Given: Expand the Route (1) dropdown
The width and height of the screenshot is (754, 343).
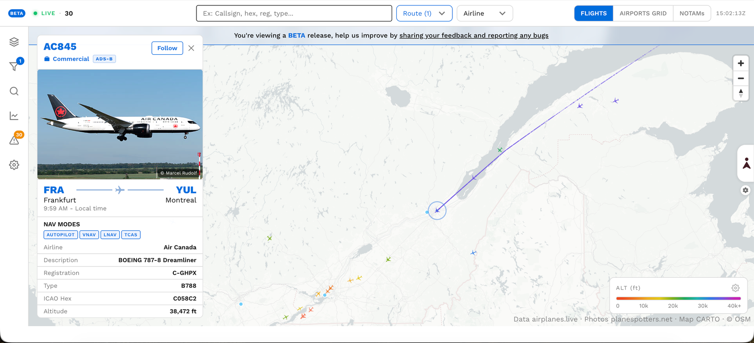Looking at the screenshot, I should click(424, 13).
